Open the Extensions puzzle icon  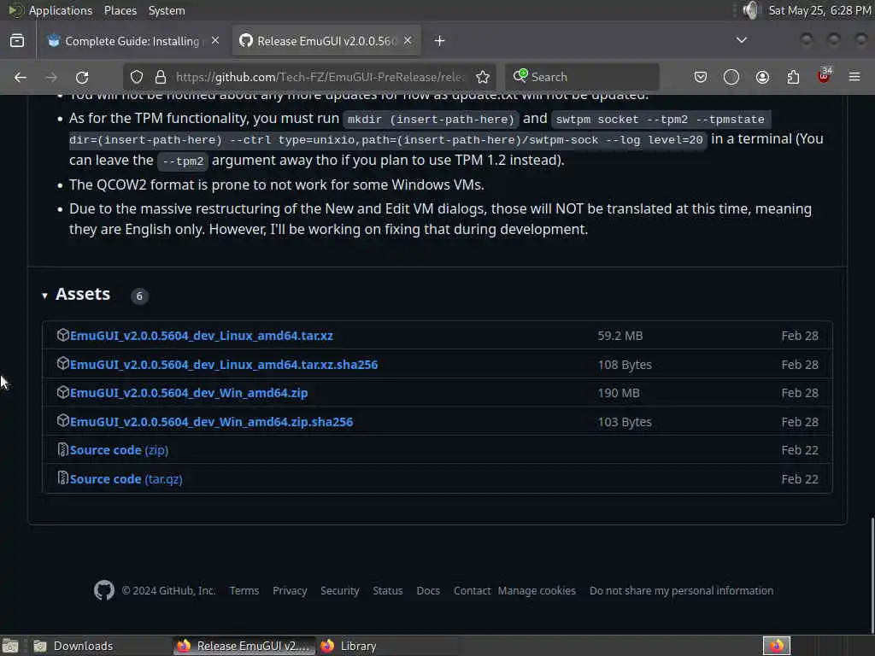pyautogui.click(x=793, y=77)
